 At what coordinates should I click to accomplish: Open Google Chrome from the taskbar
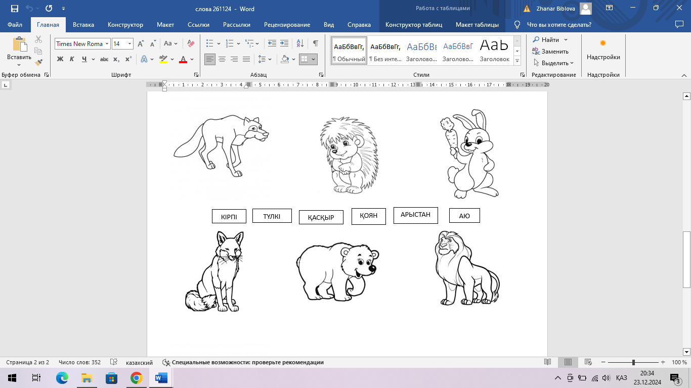pos(136,378)
